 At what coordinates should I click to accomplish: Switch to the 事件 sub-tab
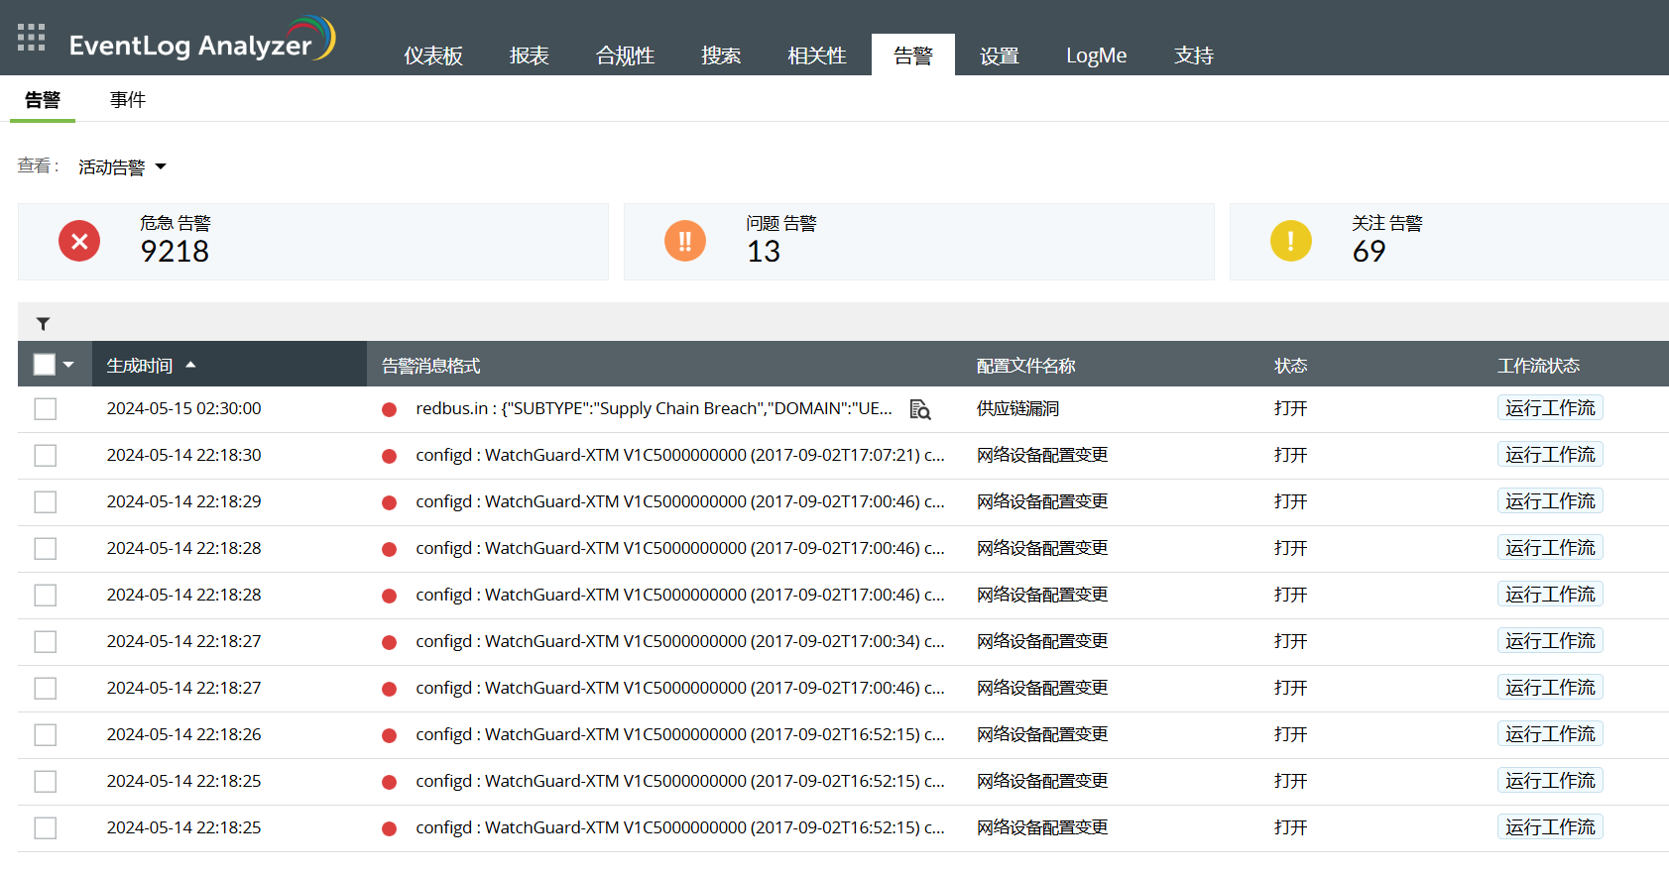click(x=128, y=100)
